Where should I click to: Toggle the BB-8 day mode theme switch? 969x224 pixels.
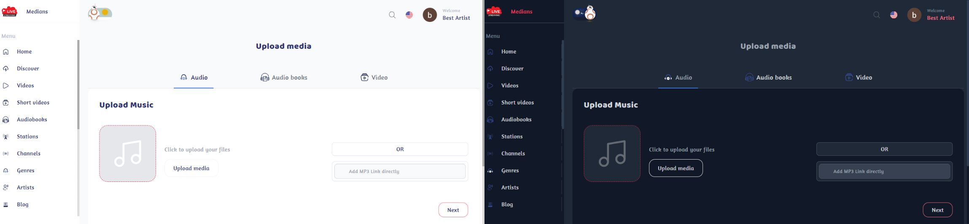tap(100, 13)
